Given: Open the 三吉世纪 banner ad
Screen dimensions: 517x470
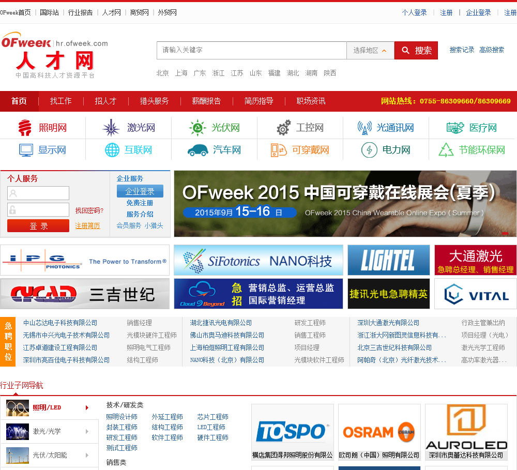Looking at the screenshot, I should pos(85,294).
